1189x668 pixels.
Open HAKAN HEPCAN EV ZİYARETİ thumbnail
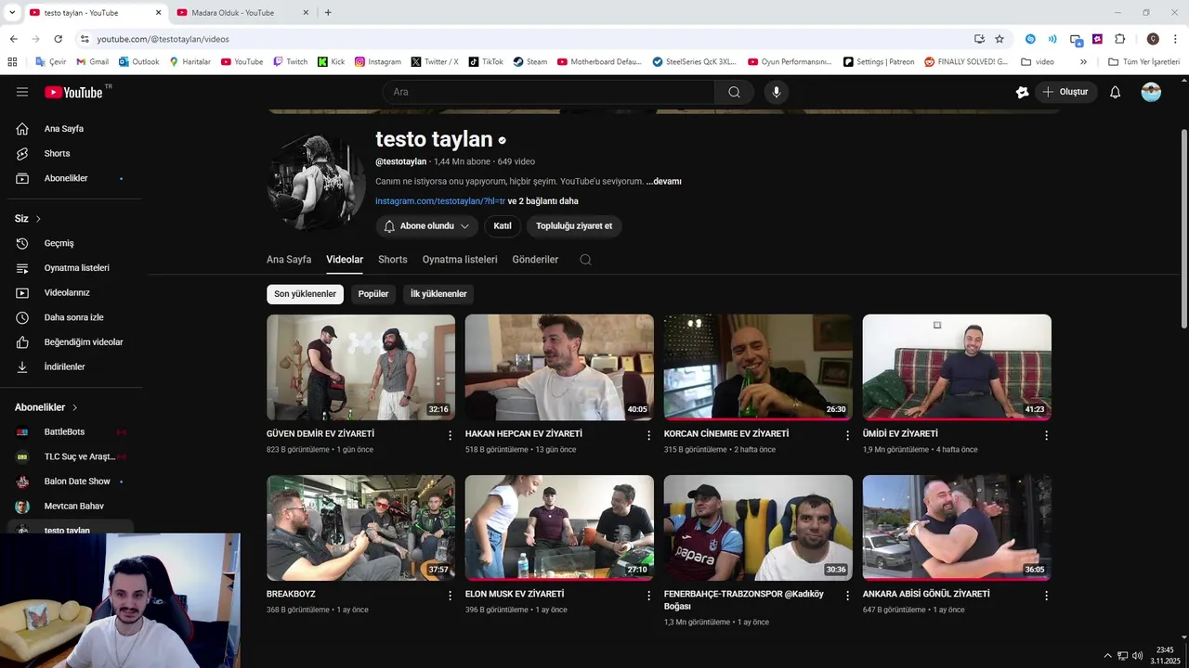[559, 367]
